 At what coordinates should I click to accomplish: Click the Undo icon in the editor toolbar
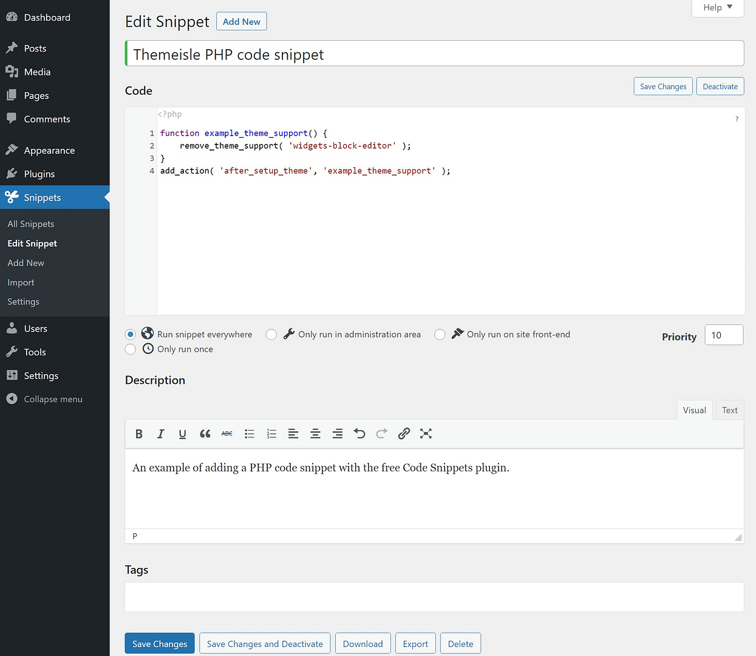click(359, 434)
